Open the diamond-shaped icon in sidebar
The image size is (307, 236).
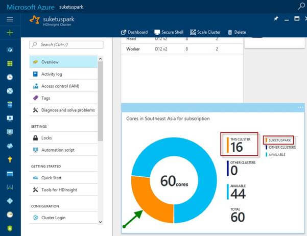tap(10, 201)
